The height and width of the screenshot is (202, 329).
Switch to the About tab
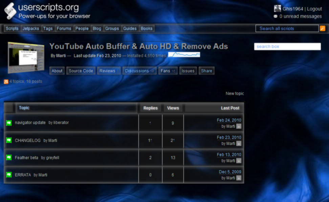coord(57,71)
